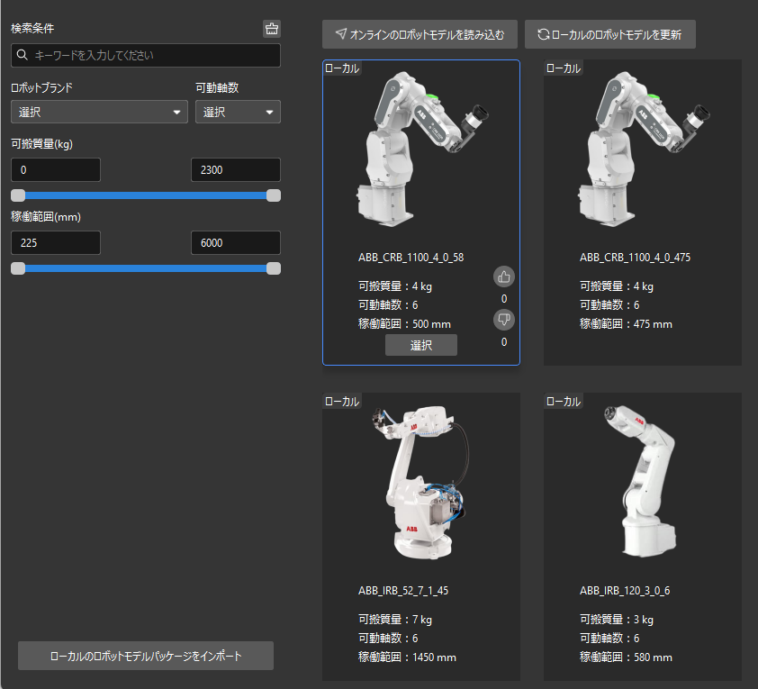Select the ABB_IRB_120_3_0_6 robot thumbnail
Image resolution: width=758 pixels, height=689 pixels.
coord(642,482)
